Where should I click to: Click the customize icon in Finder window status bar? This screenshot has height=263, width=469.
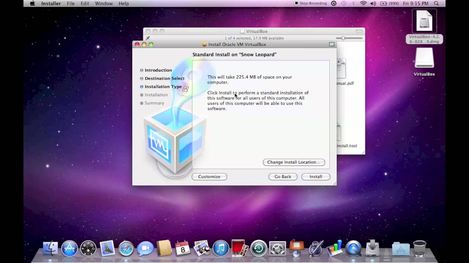(x=148, y=38)
